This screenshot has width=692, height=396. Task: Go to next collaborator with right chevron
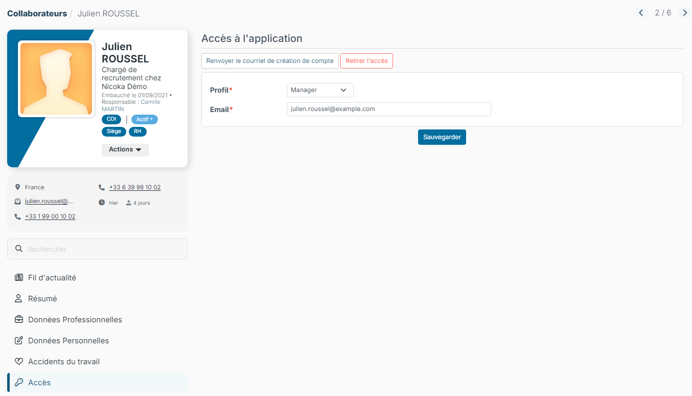point(685,13)
